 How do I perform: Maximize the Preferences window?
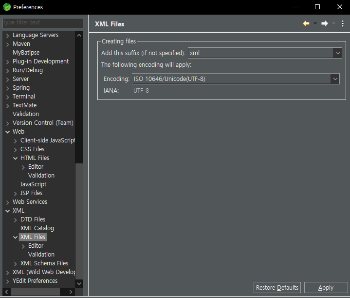tap(317, 7)
